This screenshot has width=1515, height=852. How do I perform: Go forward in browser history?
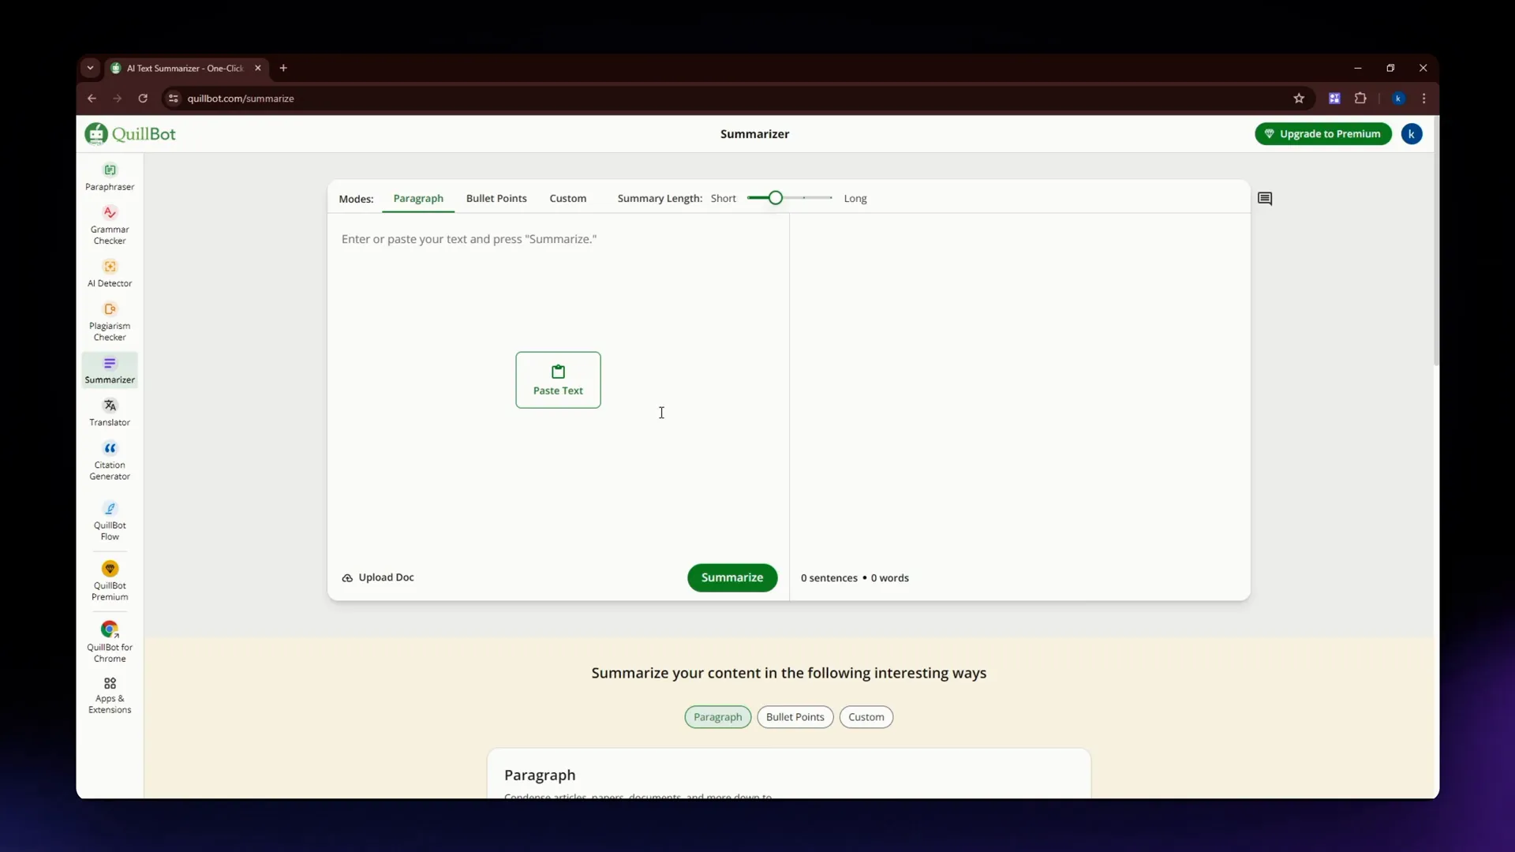tap(118, 99)
